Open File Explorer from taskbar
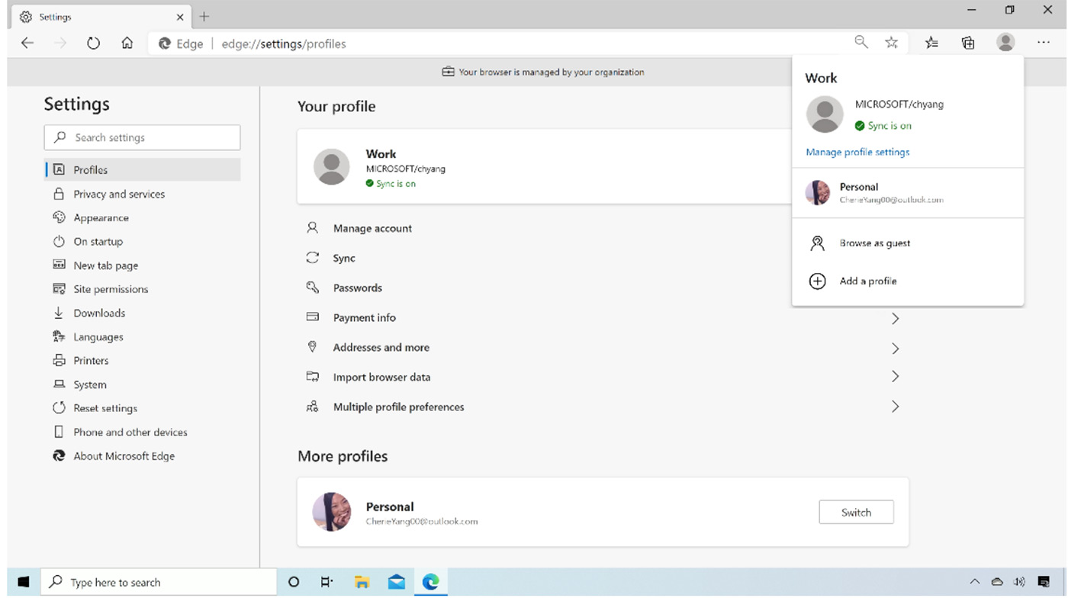This screenshot has width=1068, height=598. click(x=362, y=583)
